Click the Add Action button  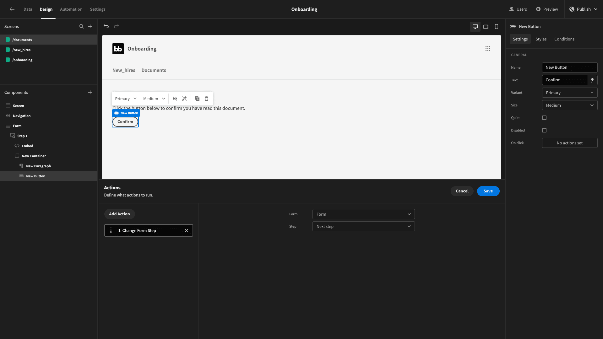pos(119,214)
